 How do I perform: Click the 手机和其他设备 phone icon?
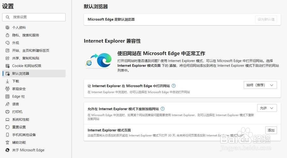[7, 135]
